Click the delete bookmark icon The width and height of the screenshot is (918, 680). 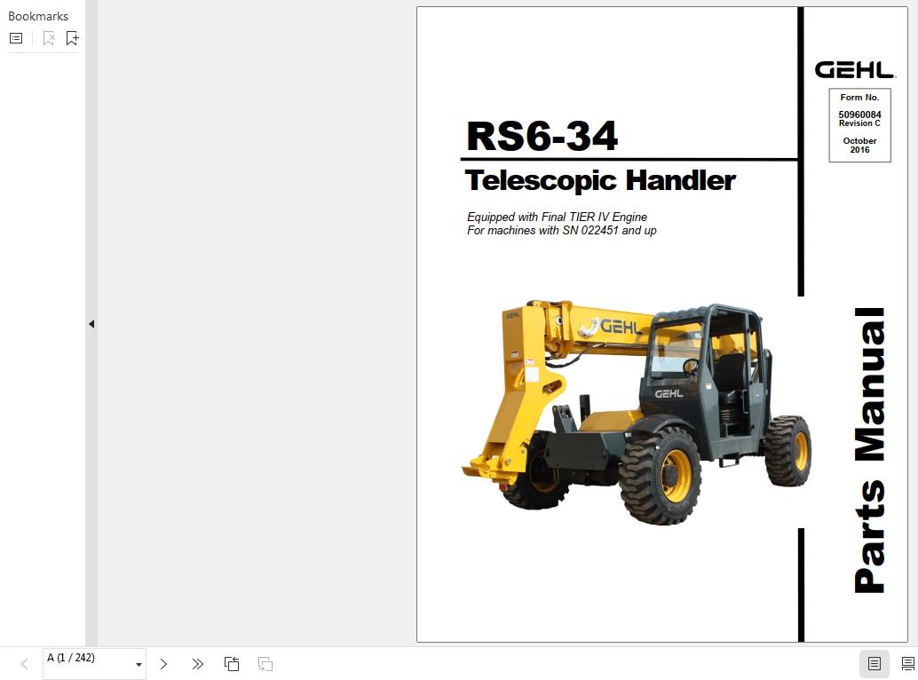(x=49, y=39)
